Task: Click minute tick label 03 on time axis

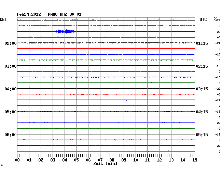Action: 53,160
